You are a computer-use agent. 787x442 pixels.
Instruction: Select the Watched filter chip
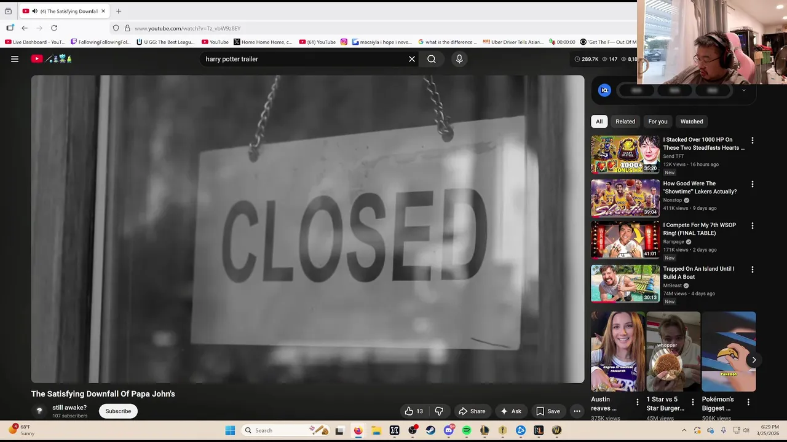click(691, 122)
